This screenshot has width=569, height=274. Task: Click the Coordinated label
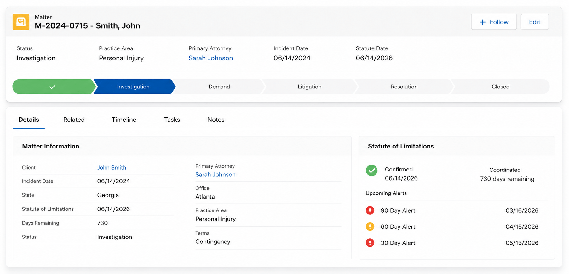tap(505, 170)
